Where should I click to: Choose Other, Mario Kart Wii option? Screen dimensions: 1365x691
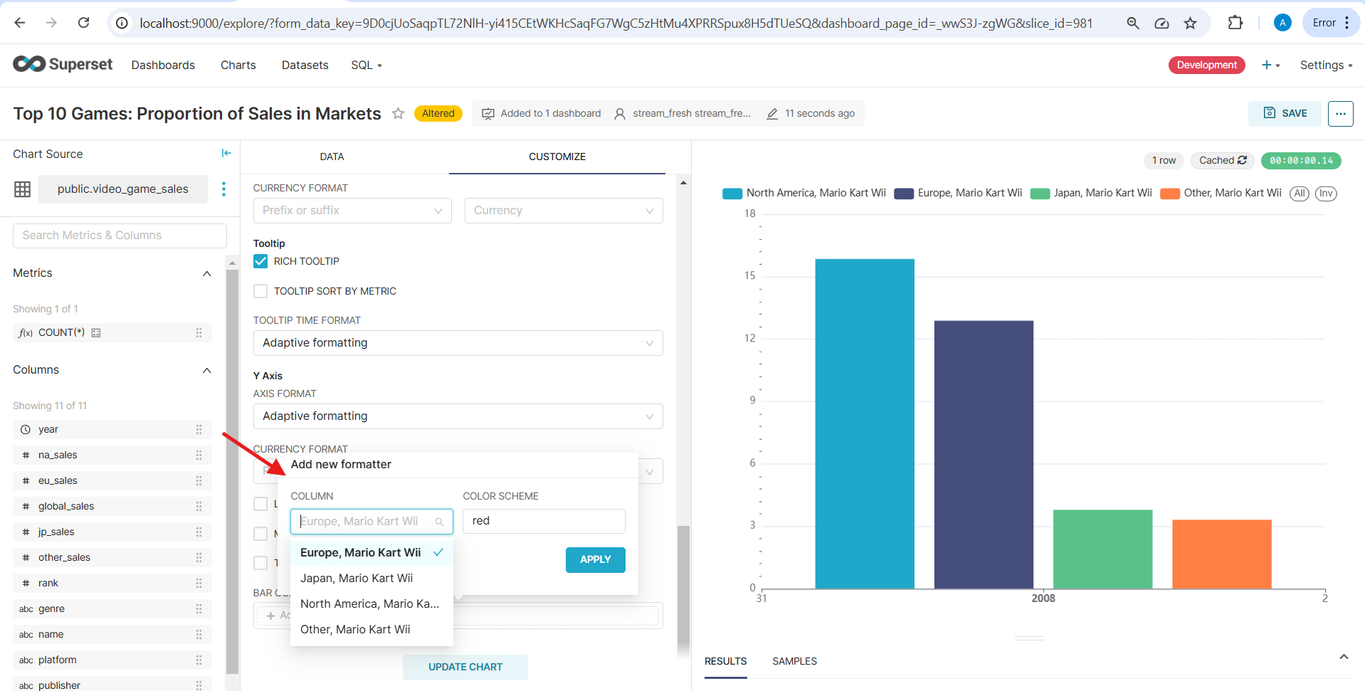tap(371, 630)
